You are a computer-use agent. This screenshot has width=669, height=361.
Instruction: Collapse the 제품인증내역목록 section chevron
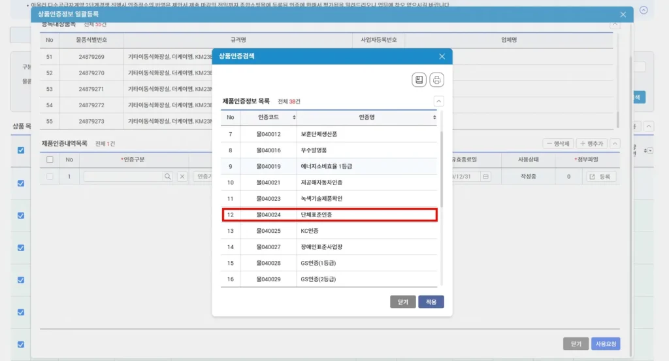[615, 143]
